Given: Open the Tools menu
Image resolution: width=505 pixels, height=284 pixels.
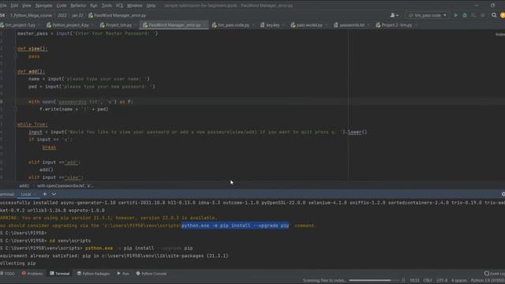Looking at the screenshot, I should click(107, 6).
